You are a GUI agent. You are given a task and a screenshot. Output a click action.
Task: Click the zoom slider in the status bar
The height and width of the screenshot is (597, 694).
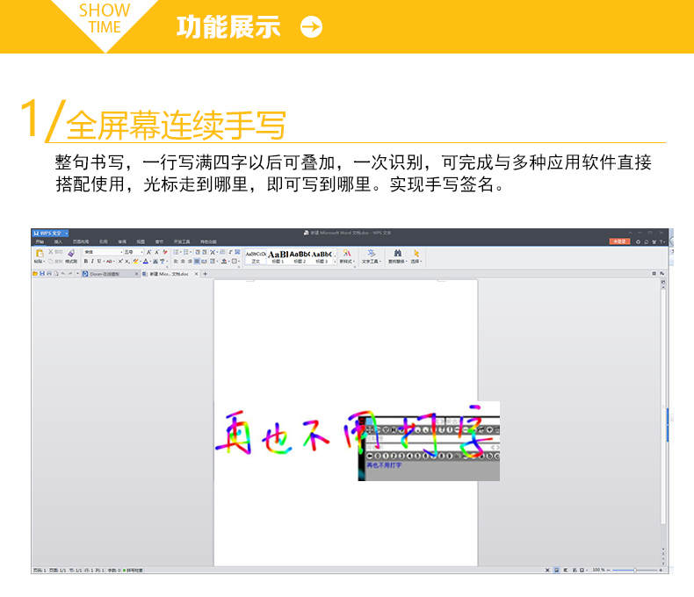tap(635, 570)
